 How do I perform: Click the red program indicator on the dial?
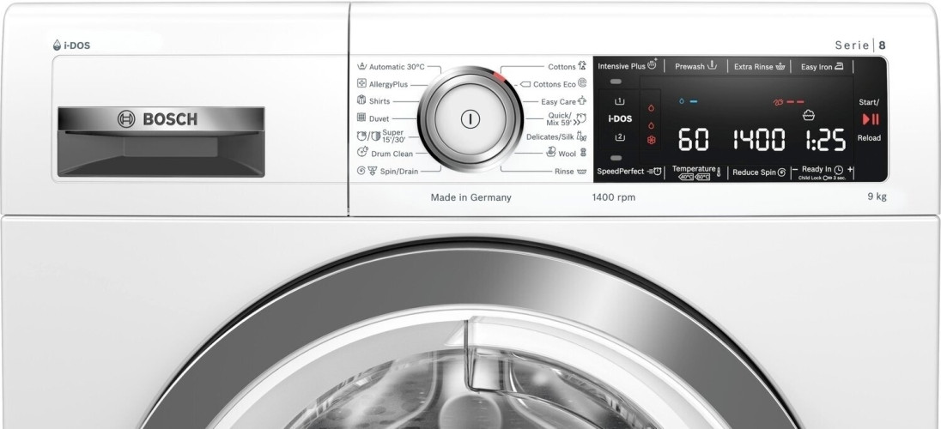tap(500, 78)
